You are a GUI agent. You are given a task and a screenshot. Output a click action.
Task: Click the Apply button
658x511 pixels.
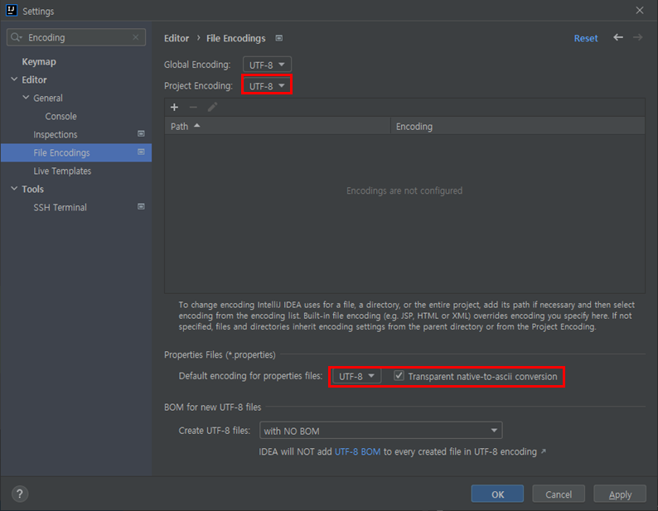(620, 494)
